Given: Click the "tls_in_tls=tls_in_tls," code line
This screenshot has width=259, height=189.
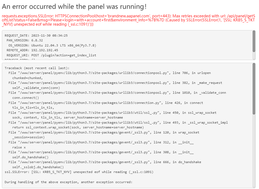Looking at the screenshot, I should 33,108.
